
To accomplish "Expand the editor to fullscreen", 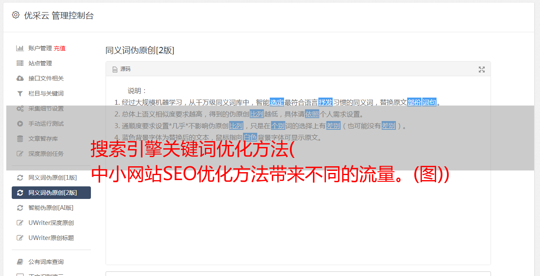I will [x=482, y=70].
